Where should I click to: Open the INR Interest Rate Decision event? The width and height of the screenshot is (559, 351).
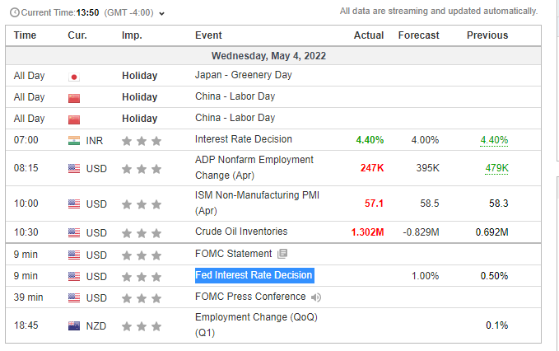point(244,139)
